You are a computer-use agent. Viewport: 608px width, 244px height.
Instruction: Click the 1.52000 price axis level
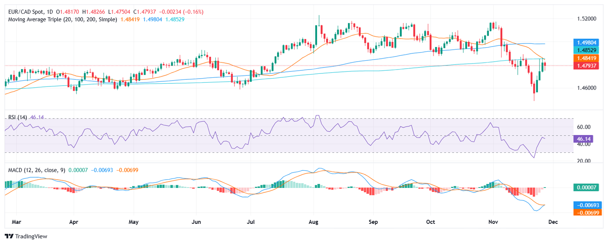coord(585,19)
